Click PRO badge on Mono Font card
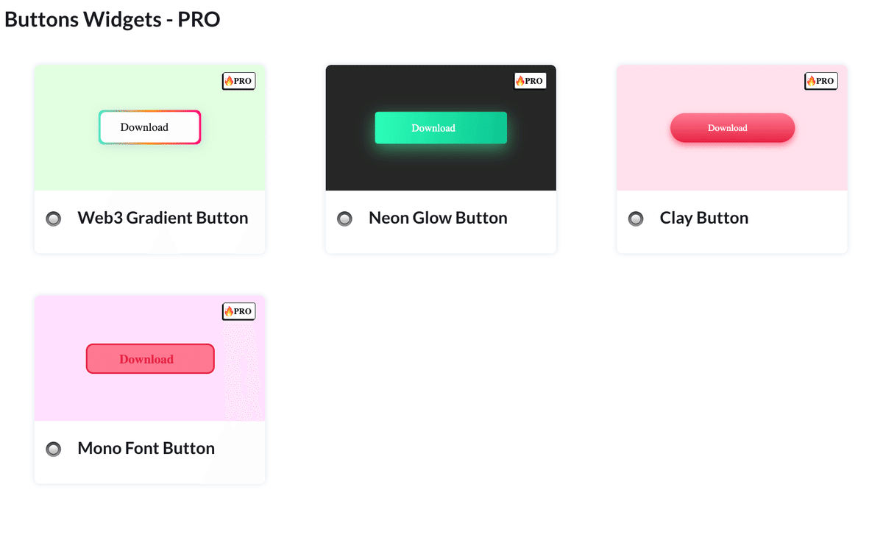 [x=238, y=311]
